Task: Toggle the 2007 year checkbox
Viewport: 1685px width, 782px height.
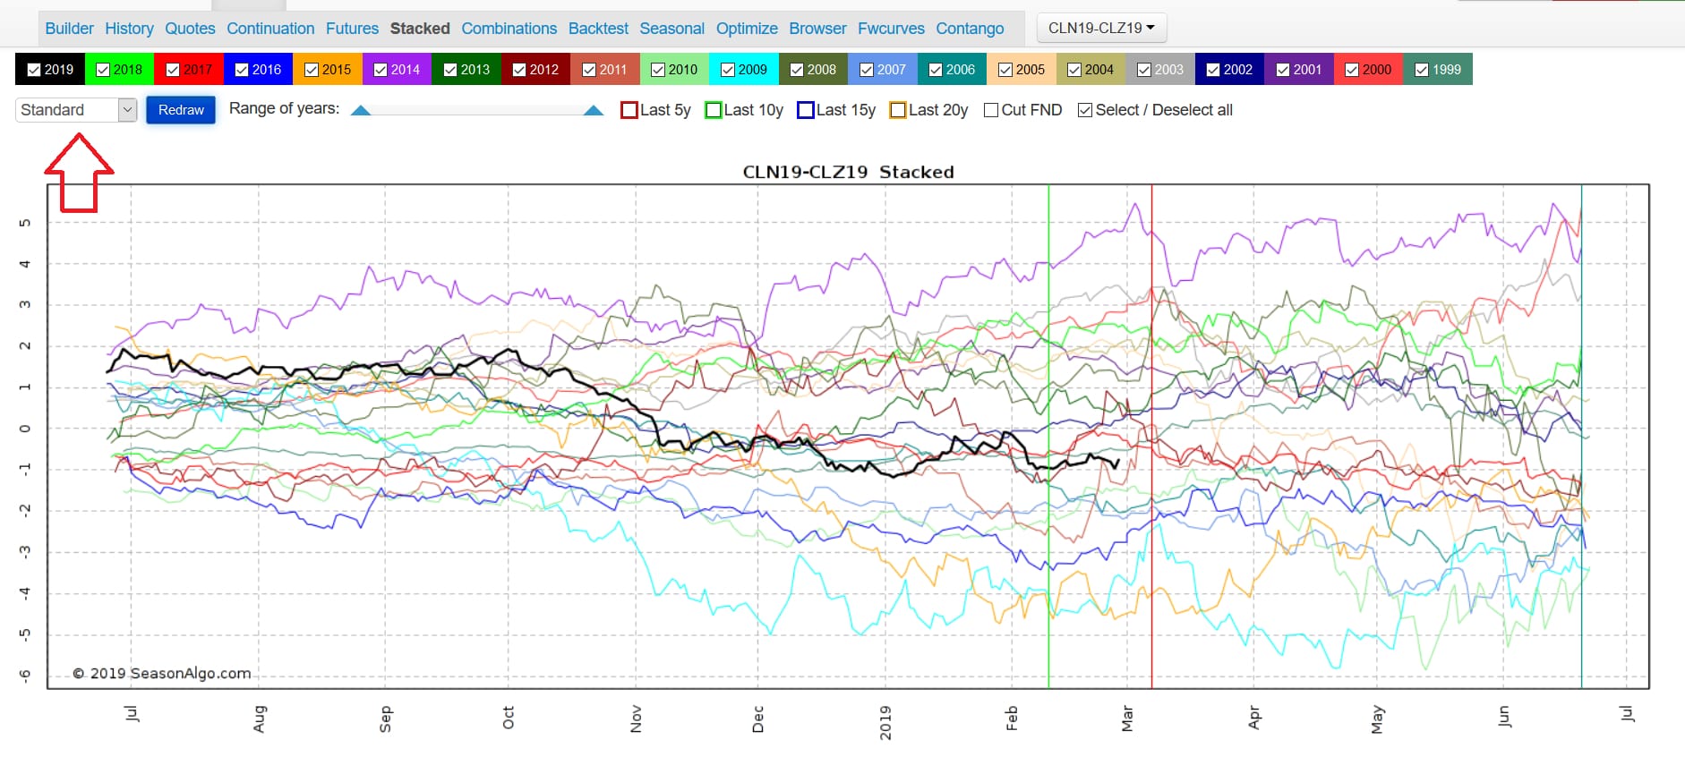Action: click(x=867, y=70)
